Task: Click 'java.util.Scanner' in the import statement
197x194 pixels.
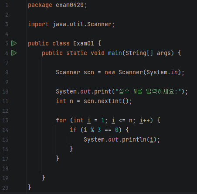Action: [x=82, y=24]
